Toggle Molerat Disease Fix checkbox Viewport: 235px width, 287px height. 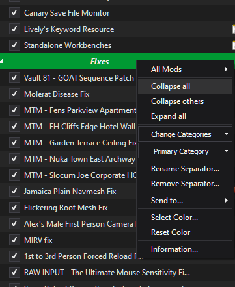point(14,94)
